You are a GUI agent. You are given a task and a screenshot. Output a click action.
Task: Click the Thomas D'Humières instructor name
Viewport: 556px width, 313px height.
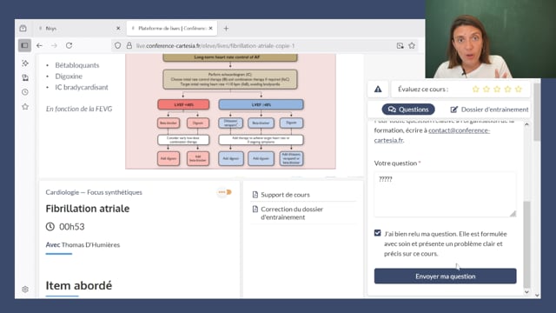pyautogui.click(x=90, y=244)
